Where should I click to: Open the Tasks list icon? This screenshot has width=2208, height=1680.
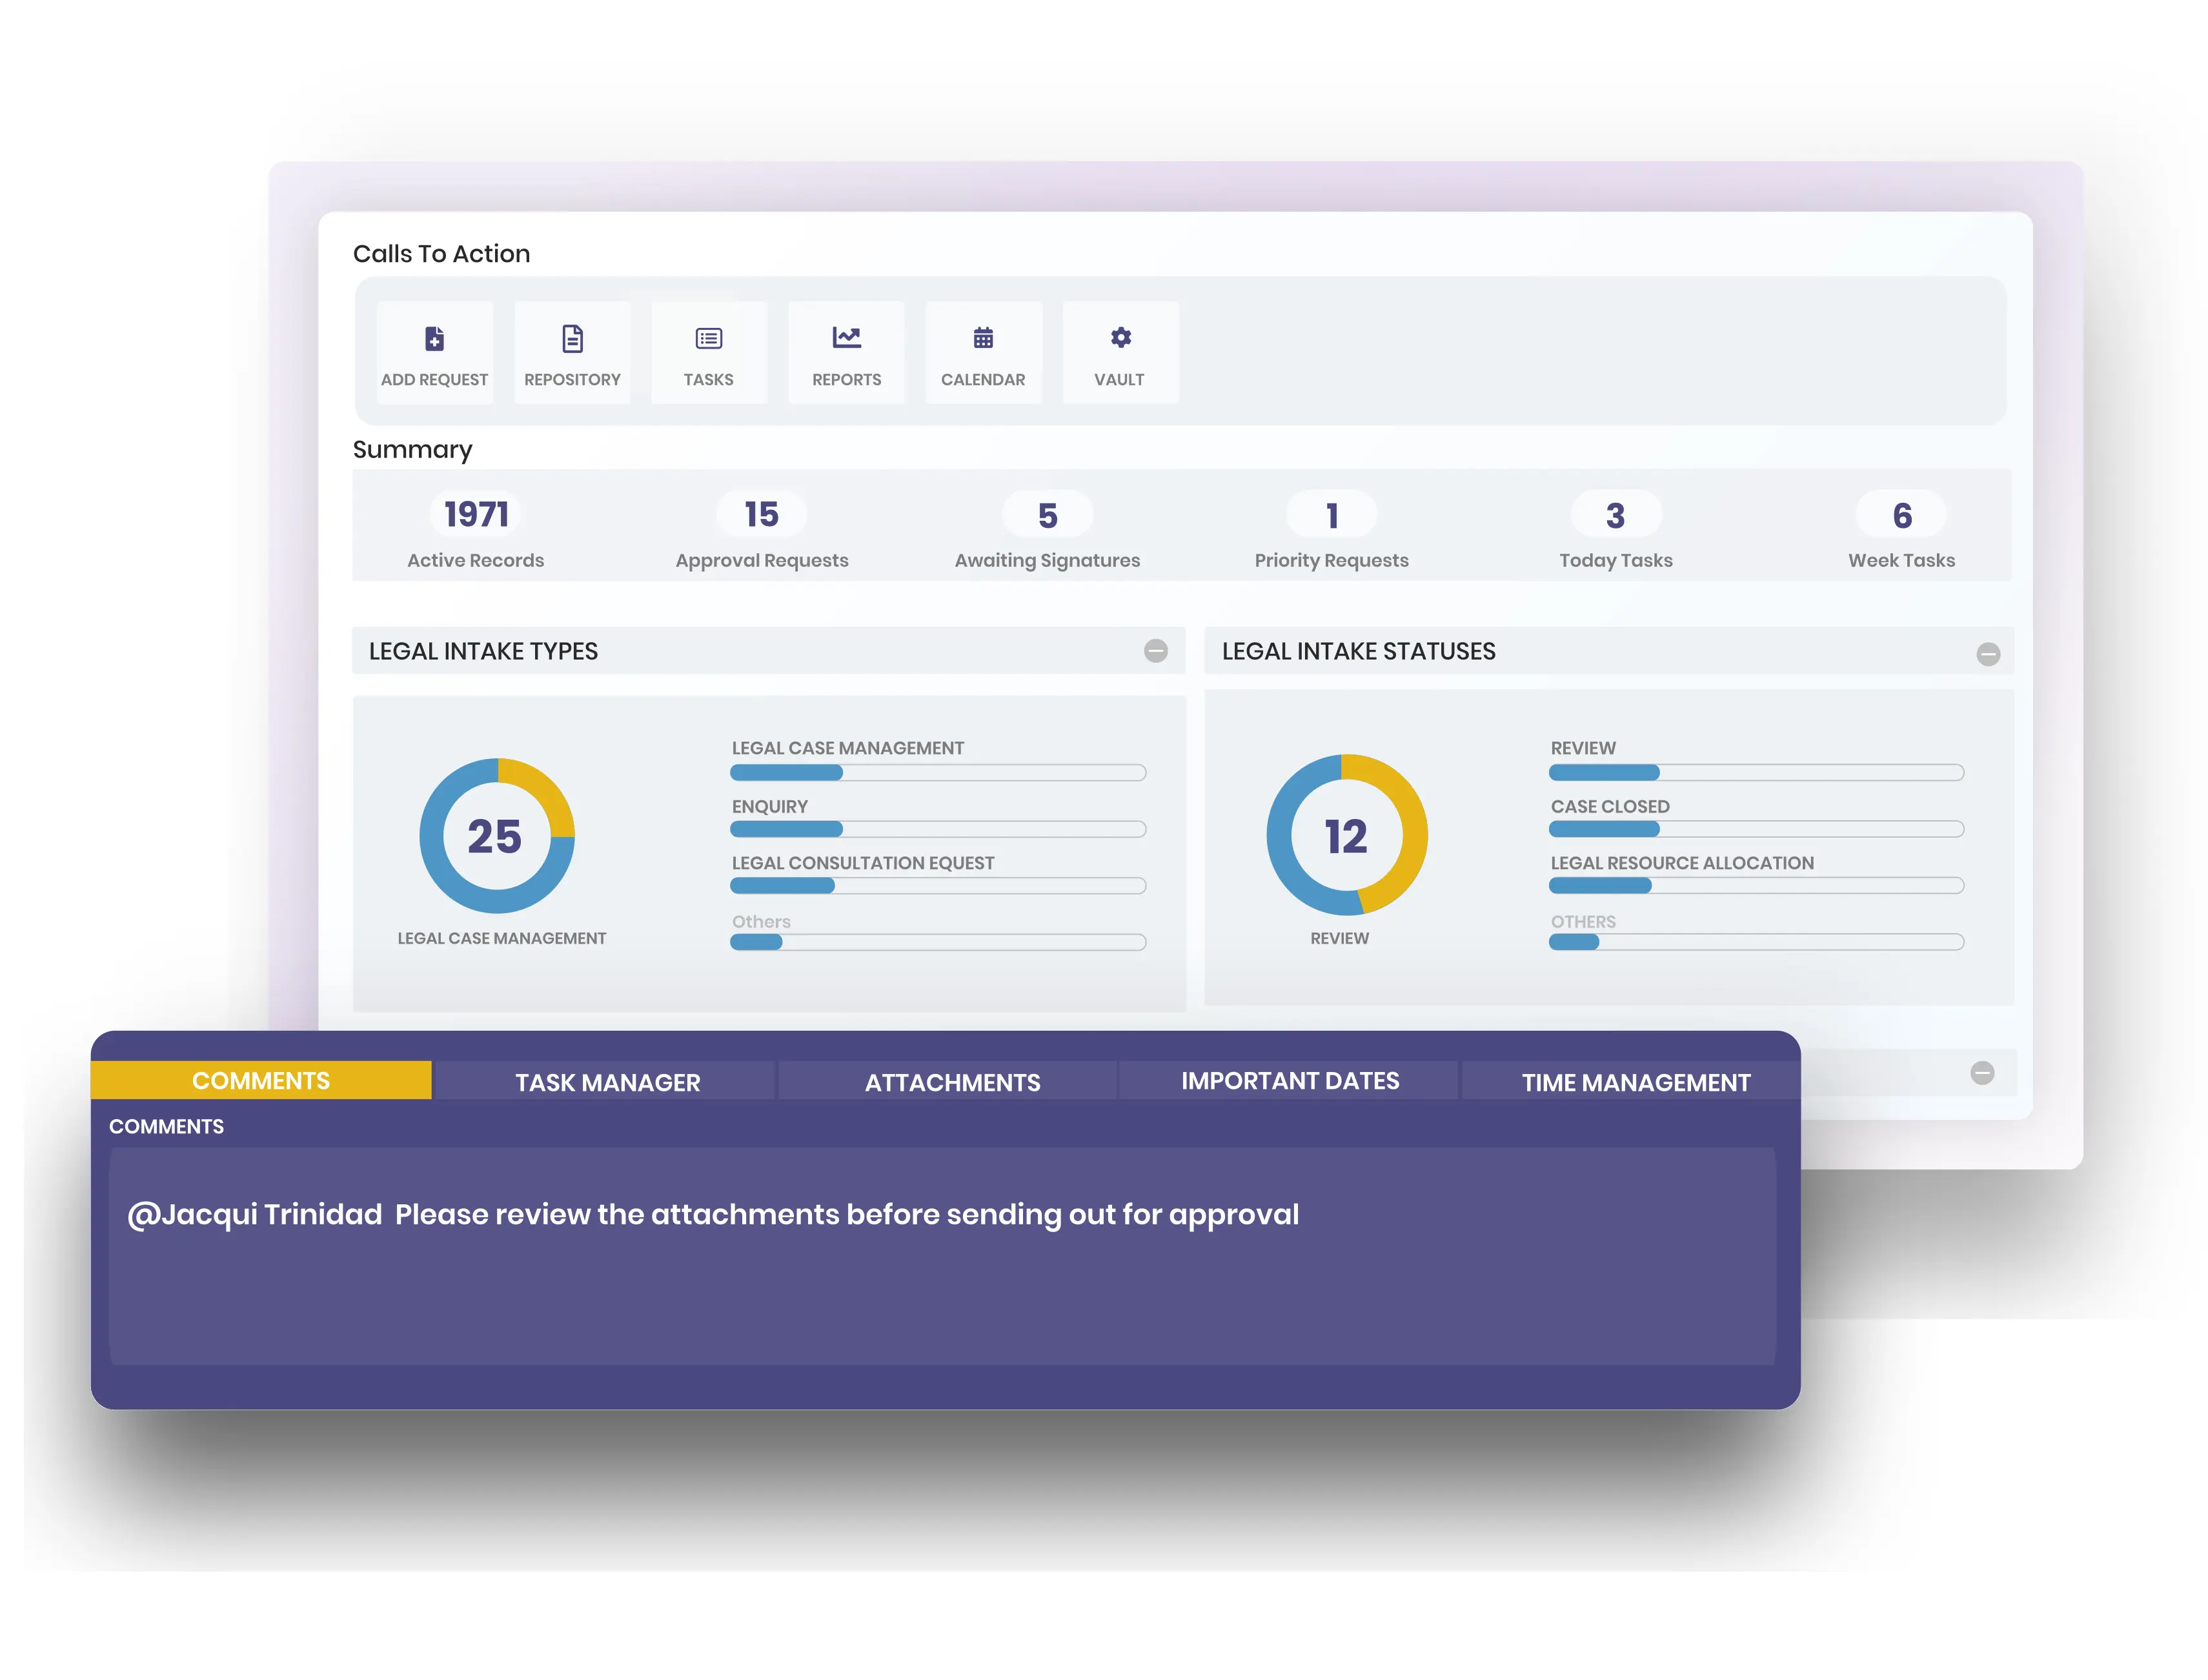coord(708,339)
